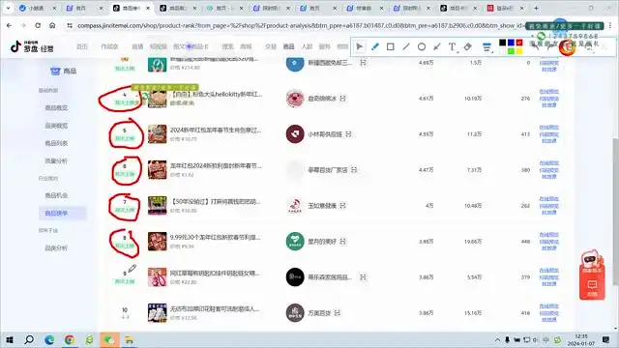
Task: Open the 直播 navigation item
Action: pos(137,46)
